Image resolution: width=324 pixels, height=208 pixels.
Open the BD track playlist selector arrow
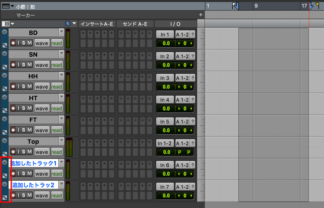[x=62, y=33]
